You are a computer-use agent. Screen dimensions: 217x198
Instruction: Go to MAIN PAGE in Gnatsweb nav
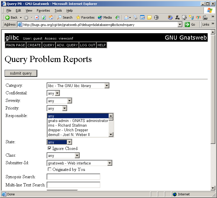click(15, 45)
